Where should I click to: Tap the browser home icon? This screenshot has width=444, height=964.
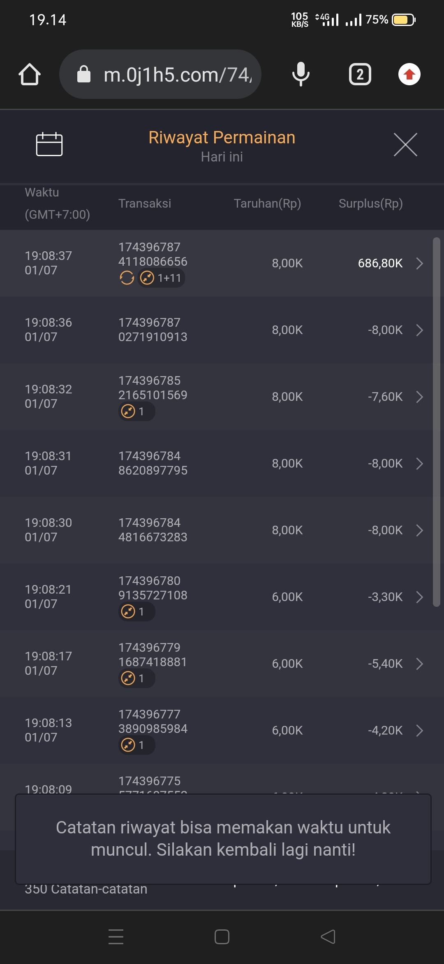[x=30, y=75]
